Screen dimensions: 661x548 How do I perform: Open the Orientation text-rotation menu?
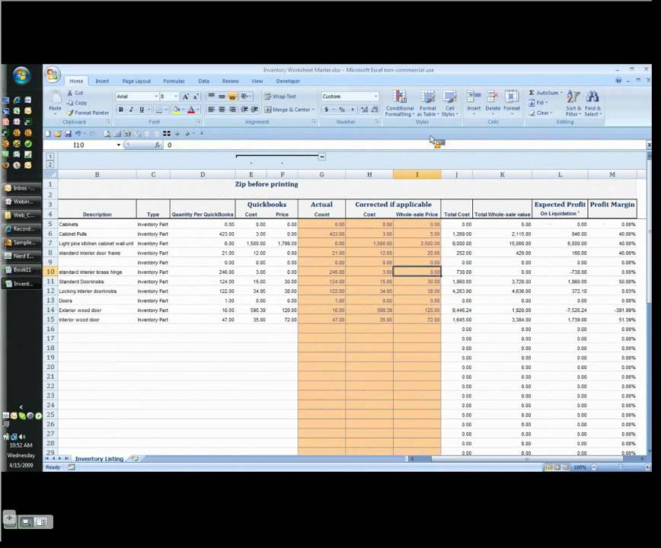pyautogui.click(x=246, y=97)
